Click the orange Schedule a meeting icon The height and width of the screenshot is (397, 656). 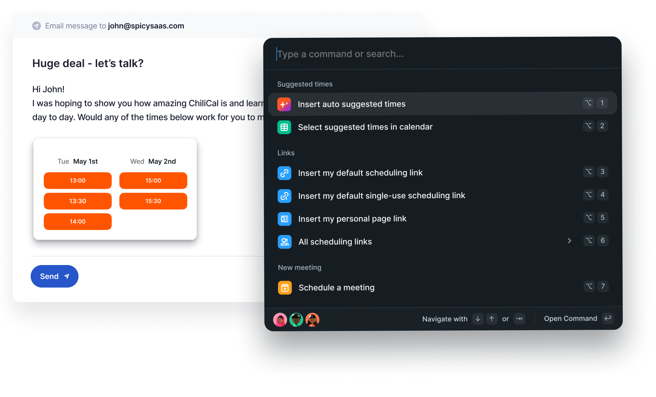click(x=285, y=288)
